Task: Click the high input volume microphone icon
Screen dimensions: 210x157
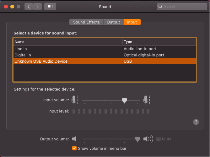Action: click(x=146, y=100)
